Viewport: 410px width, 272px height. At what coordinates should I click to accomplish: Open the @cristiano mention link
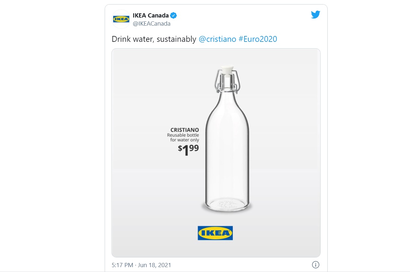[x=217, y=39]
